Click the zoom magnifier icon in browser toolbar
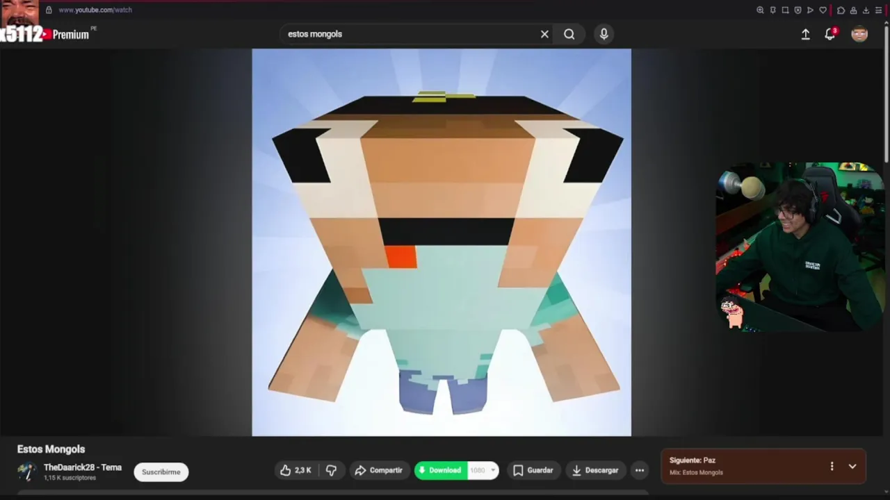890x500 pixels. pos(760,10)
